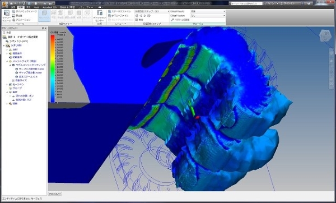
Task: Select the highlighted Global results task icon
Action: tap(44, 16)
